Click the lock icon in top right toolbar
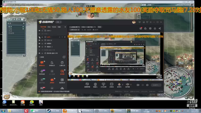Viewport: 201px width, 113px height. coord(145,28)
